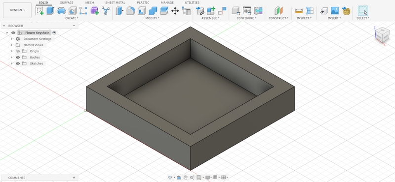
Task: Activate the Select window tool
Action: (x=363, y=11)
